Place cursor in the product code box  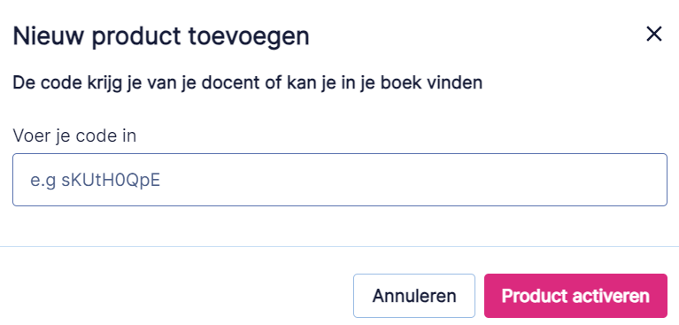[340, 180]
